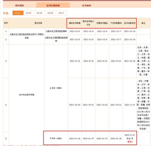The height and width of the screenshot is (146, 151).
Task: Open the 相关通告 tab
Action: [x=20, y=6]
